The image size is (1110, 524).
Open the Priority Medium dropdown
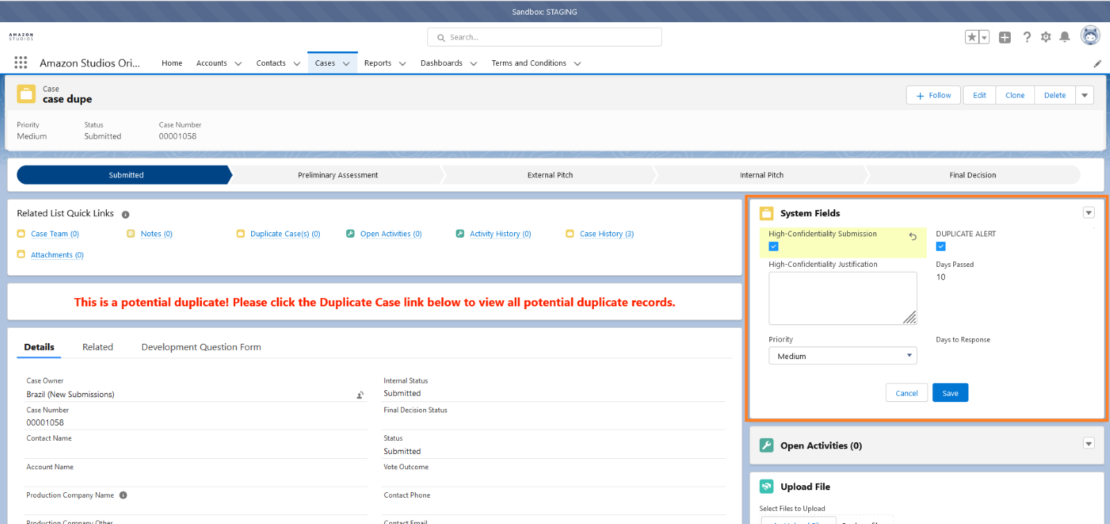tap(843, 356)
